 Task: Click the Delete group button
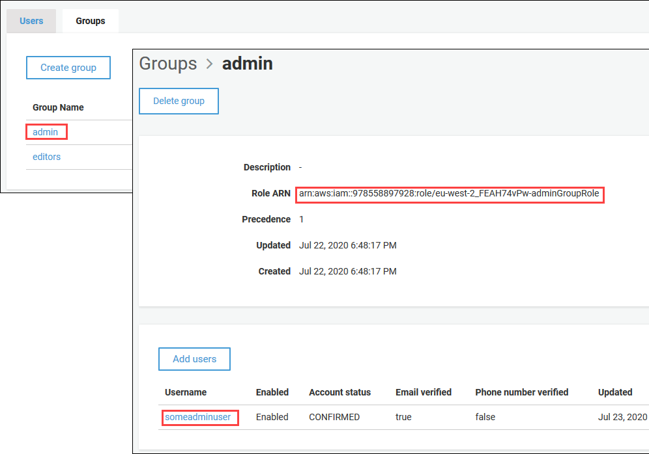tap(179, 101)
